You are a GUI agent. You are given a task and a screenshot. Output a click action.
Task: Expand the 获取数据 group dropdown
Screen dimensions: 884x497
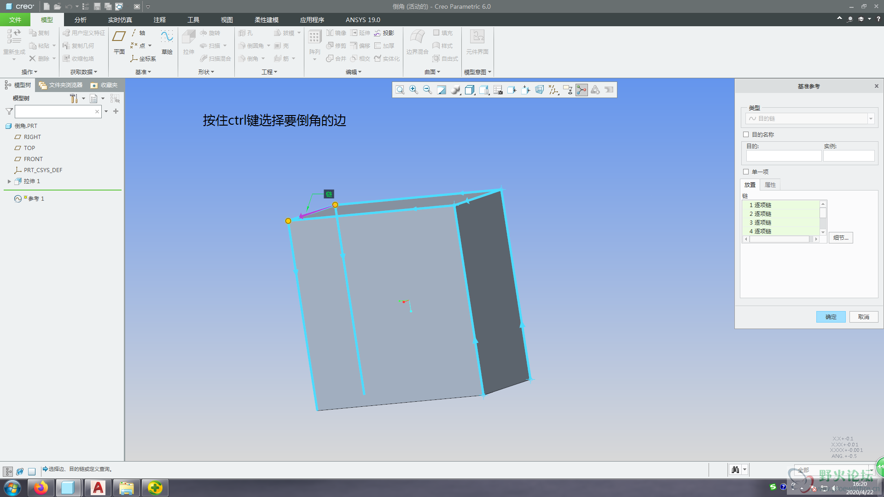tap(84, 72)
